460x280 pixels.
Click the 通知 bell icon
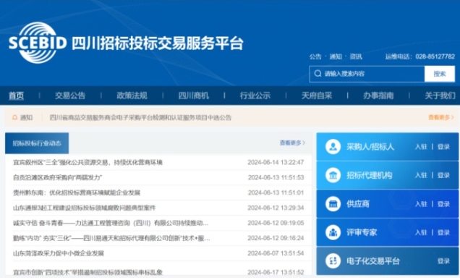(14, 117)
